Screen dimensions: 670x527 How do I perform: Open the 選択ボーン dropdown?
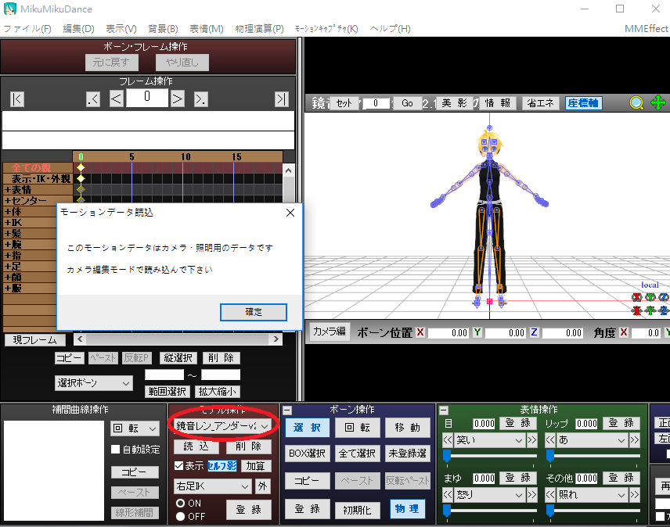94,383
